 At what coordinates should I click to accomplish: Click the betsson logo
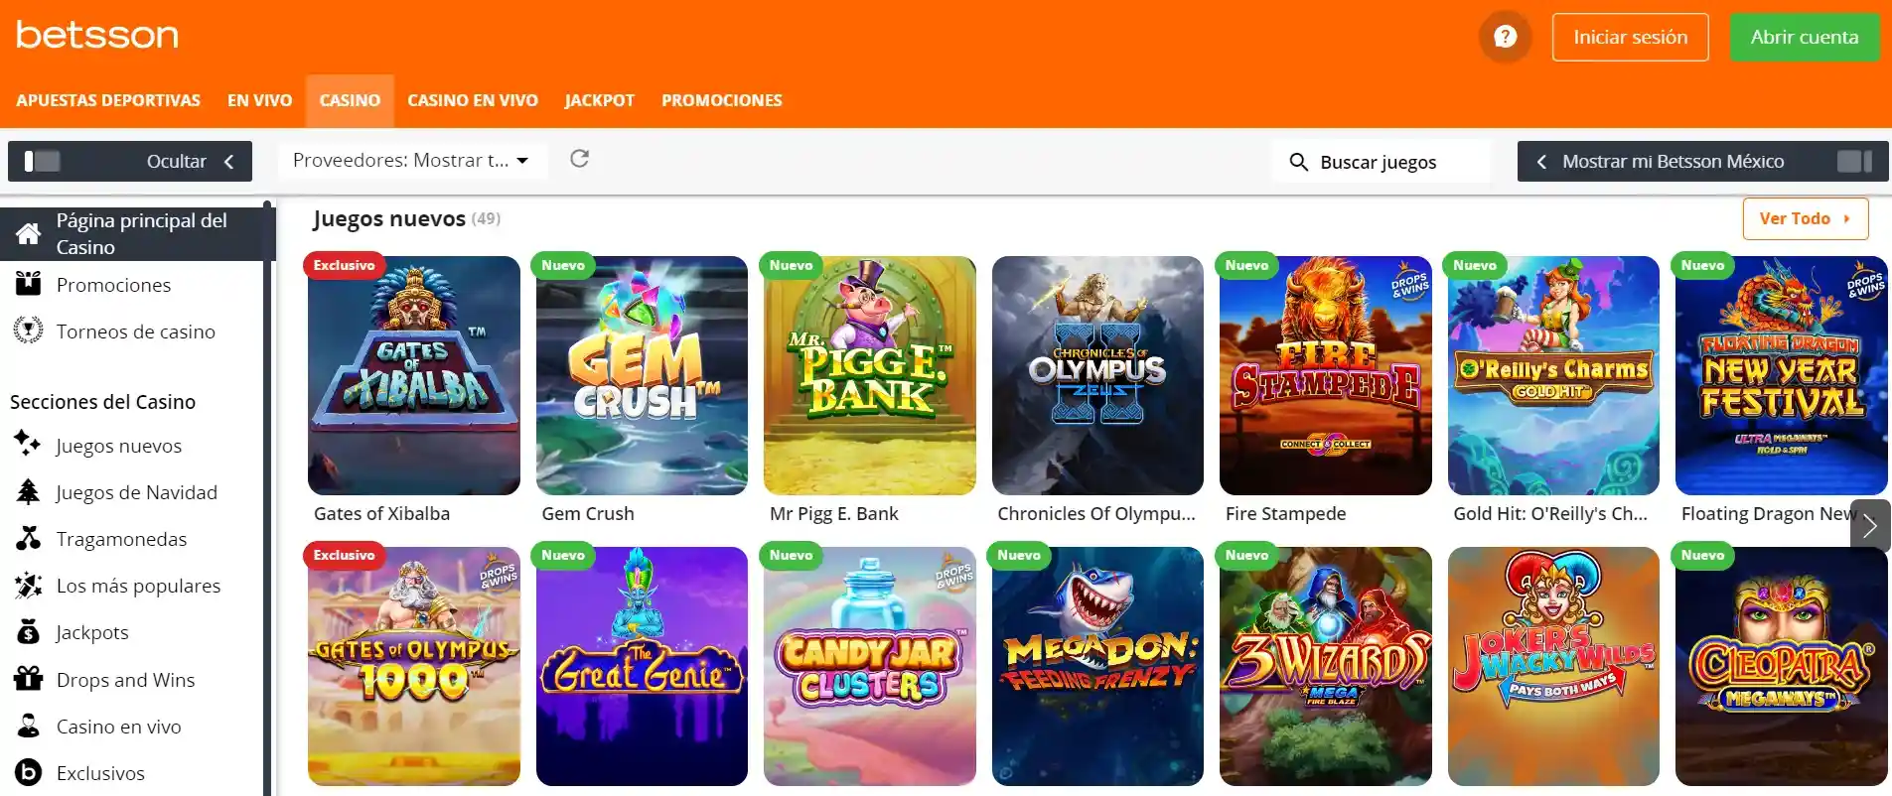[97, 35]
